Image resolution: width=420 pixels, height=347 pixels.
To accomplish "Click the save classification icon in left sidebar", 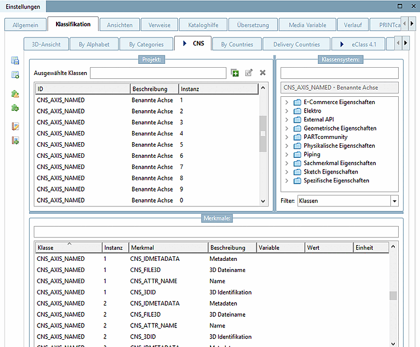I will point(15,61).
